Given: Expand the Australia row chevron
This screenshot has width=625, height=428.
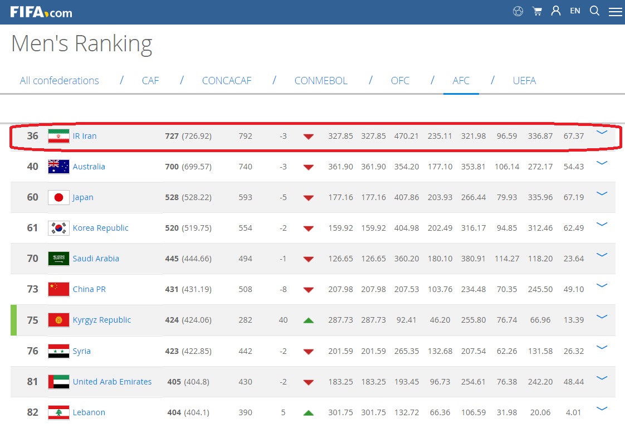Looking at the screenshot, I should click(602, 163).
